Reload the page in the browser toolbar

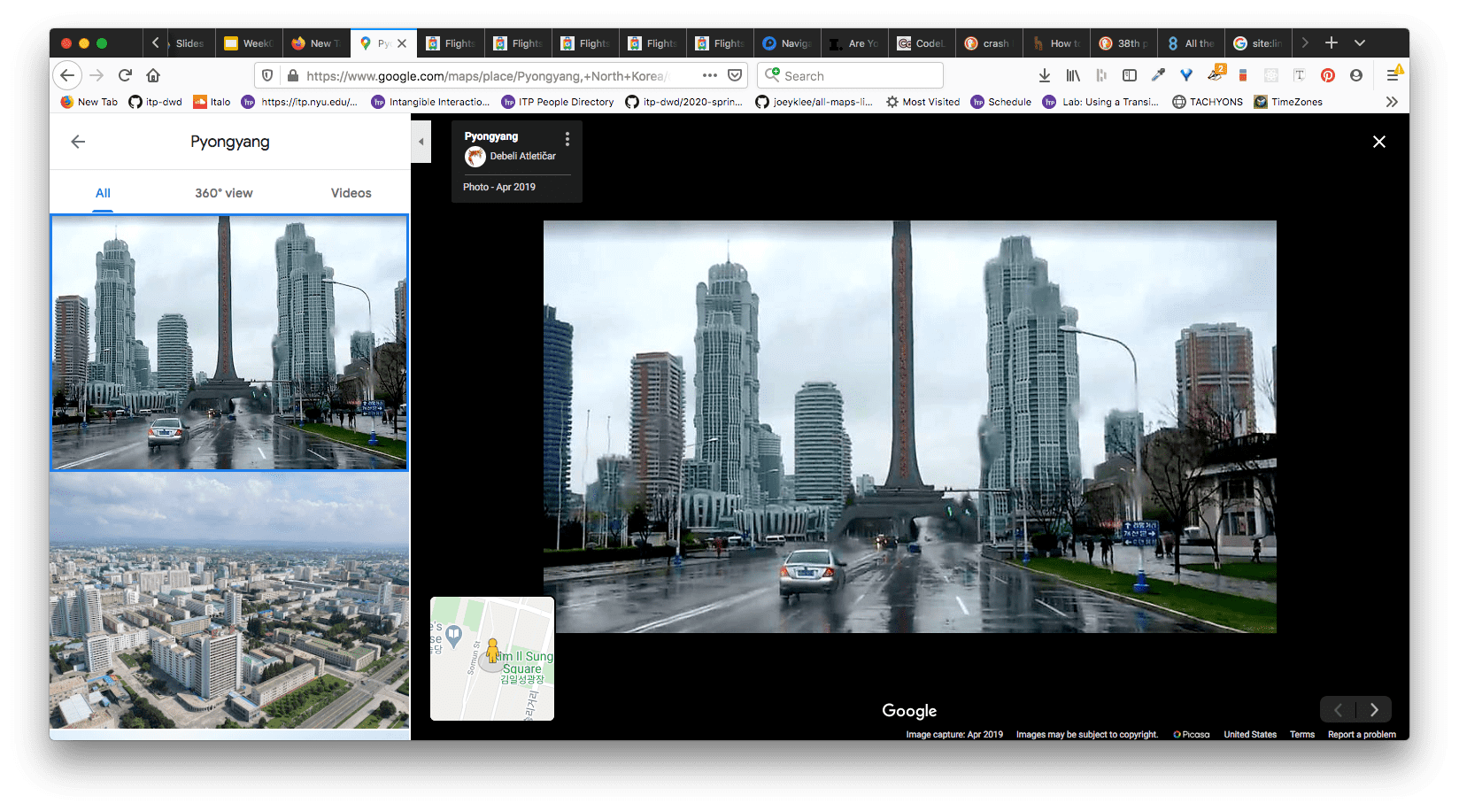tap(125, 75)
